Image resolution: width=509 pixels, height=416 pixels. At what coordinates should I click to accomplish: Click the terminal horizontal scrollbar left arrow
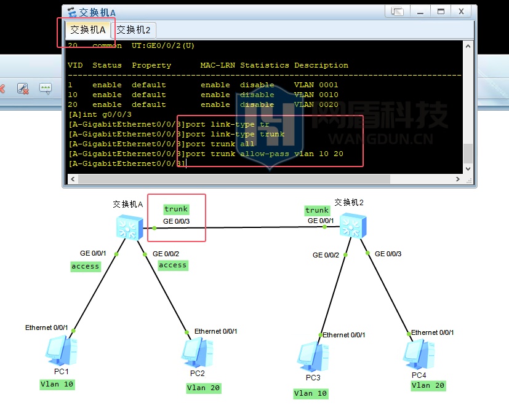(73, 179)
